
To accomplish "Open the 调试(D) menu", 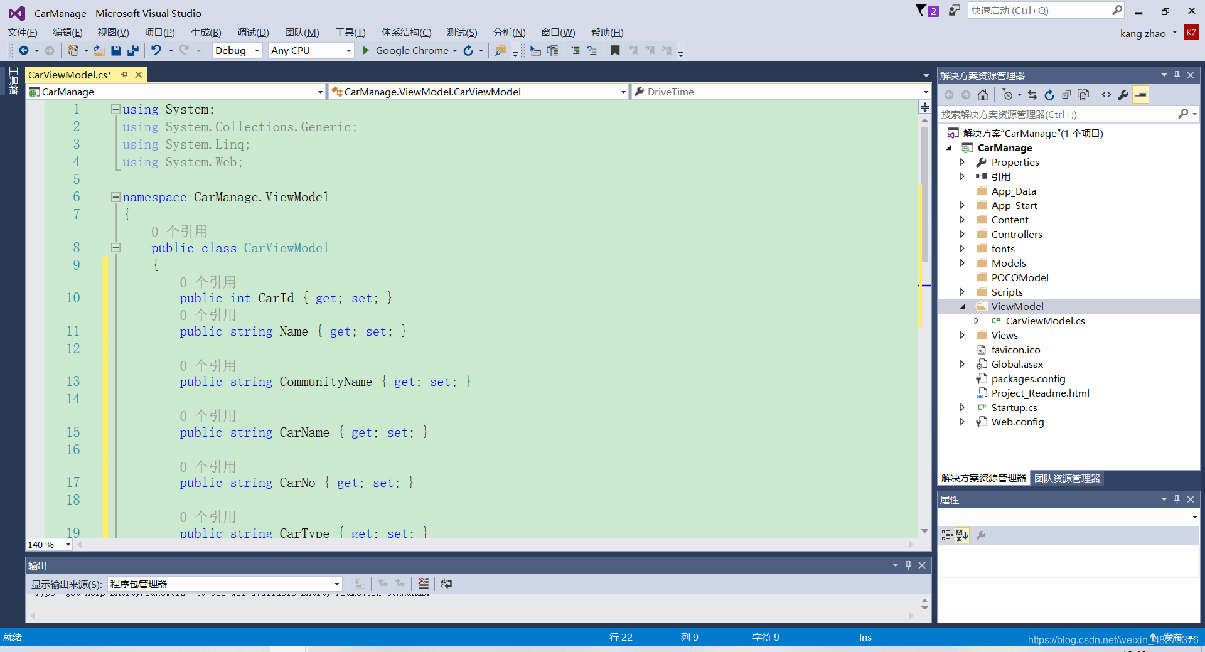I will (x=252, y=32).
